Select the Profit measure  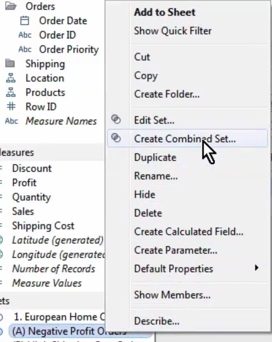point(24,183)
